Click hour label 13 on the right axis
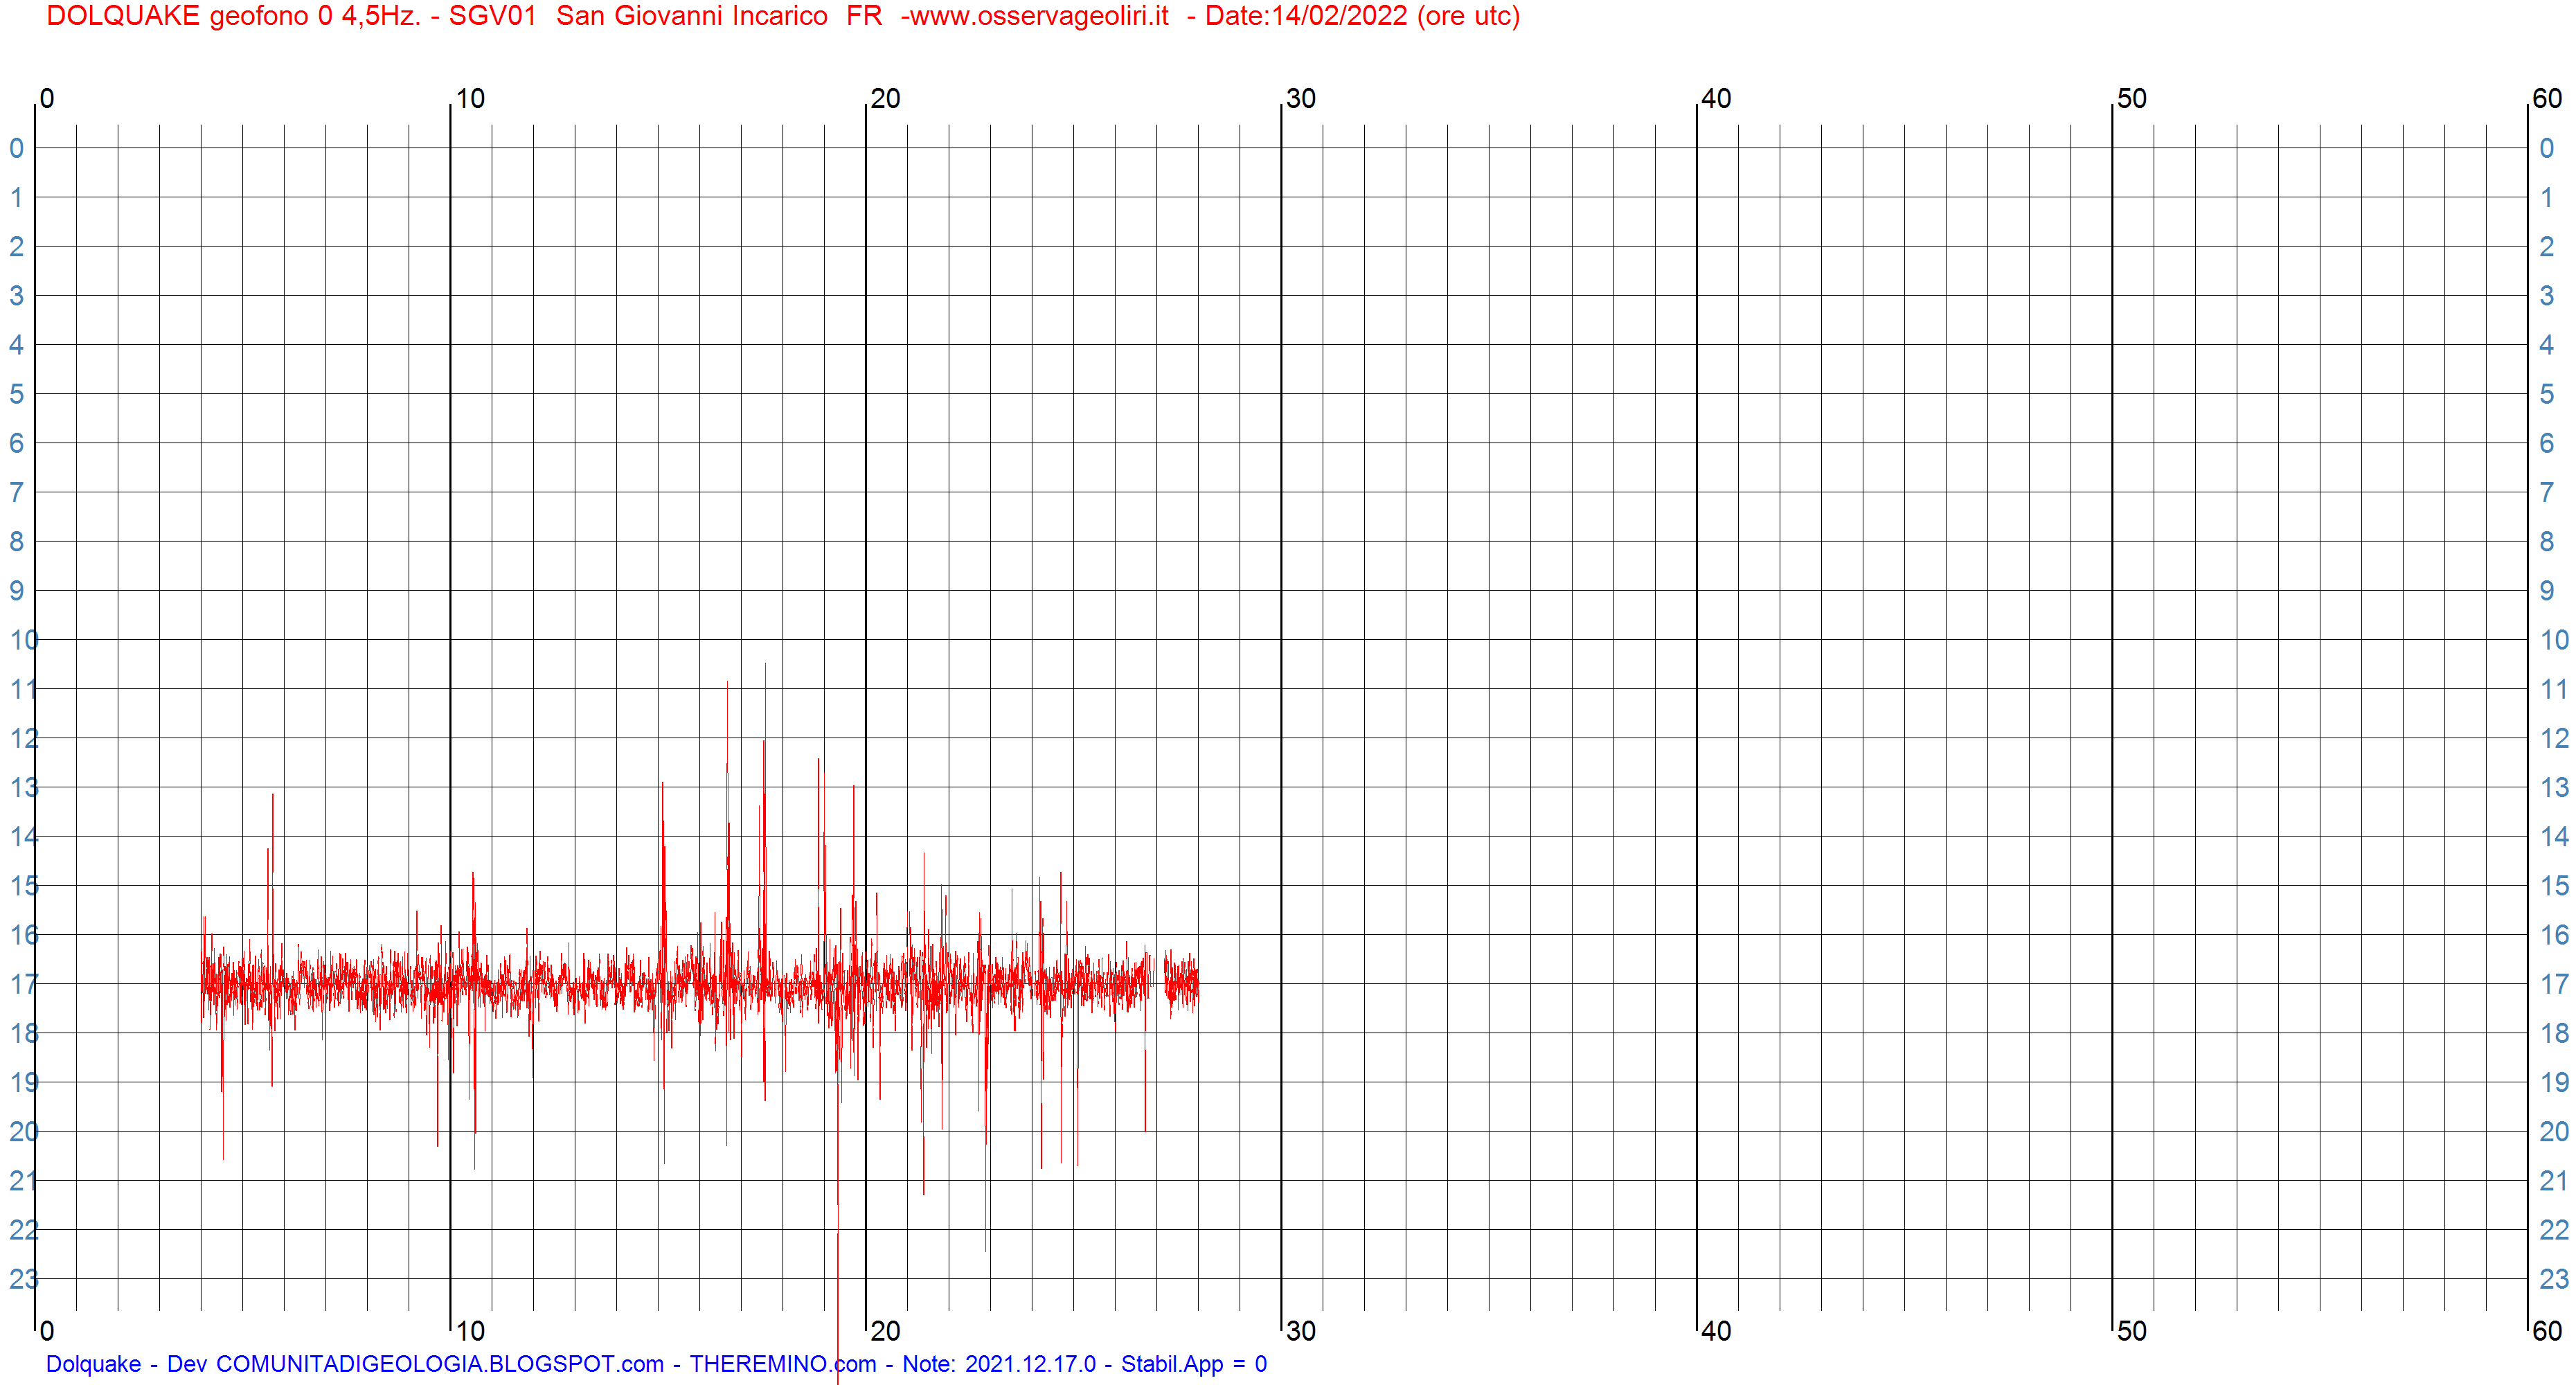The image size is (2576, 1385). [x=2554, y=788]
